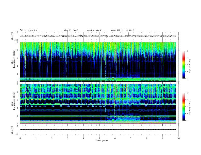This screenshot has width=201, height=155.
Task: Click the "-3" label on ch.1 color scale
Action: pos(187,51)
